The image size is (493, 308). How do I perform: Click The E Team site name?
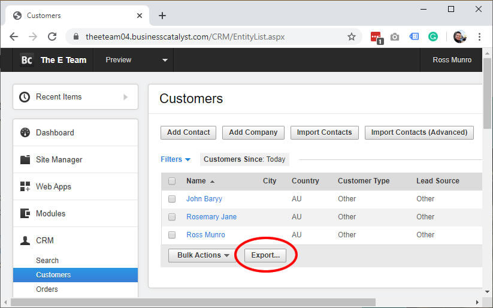point(63,60)
